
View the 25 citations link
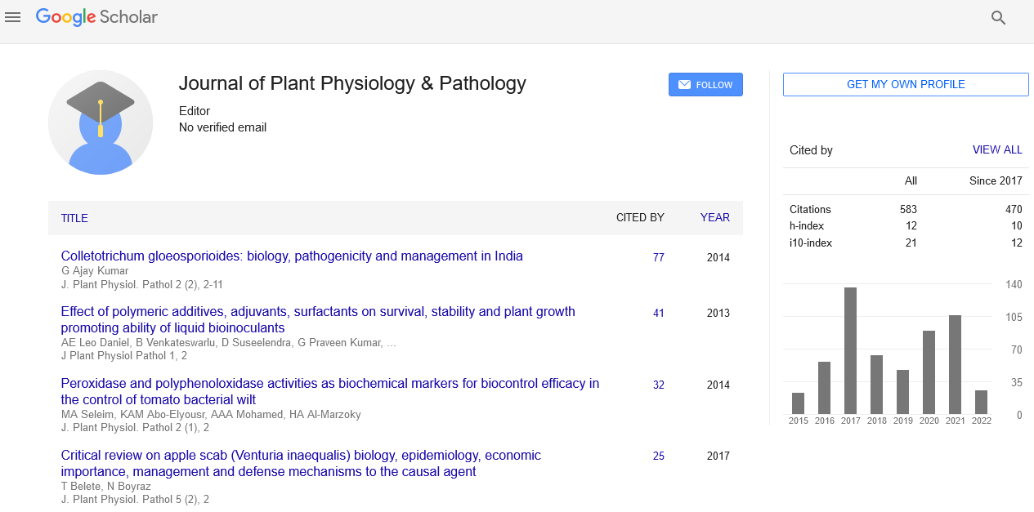pos(659,456)
